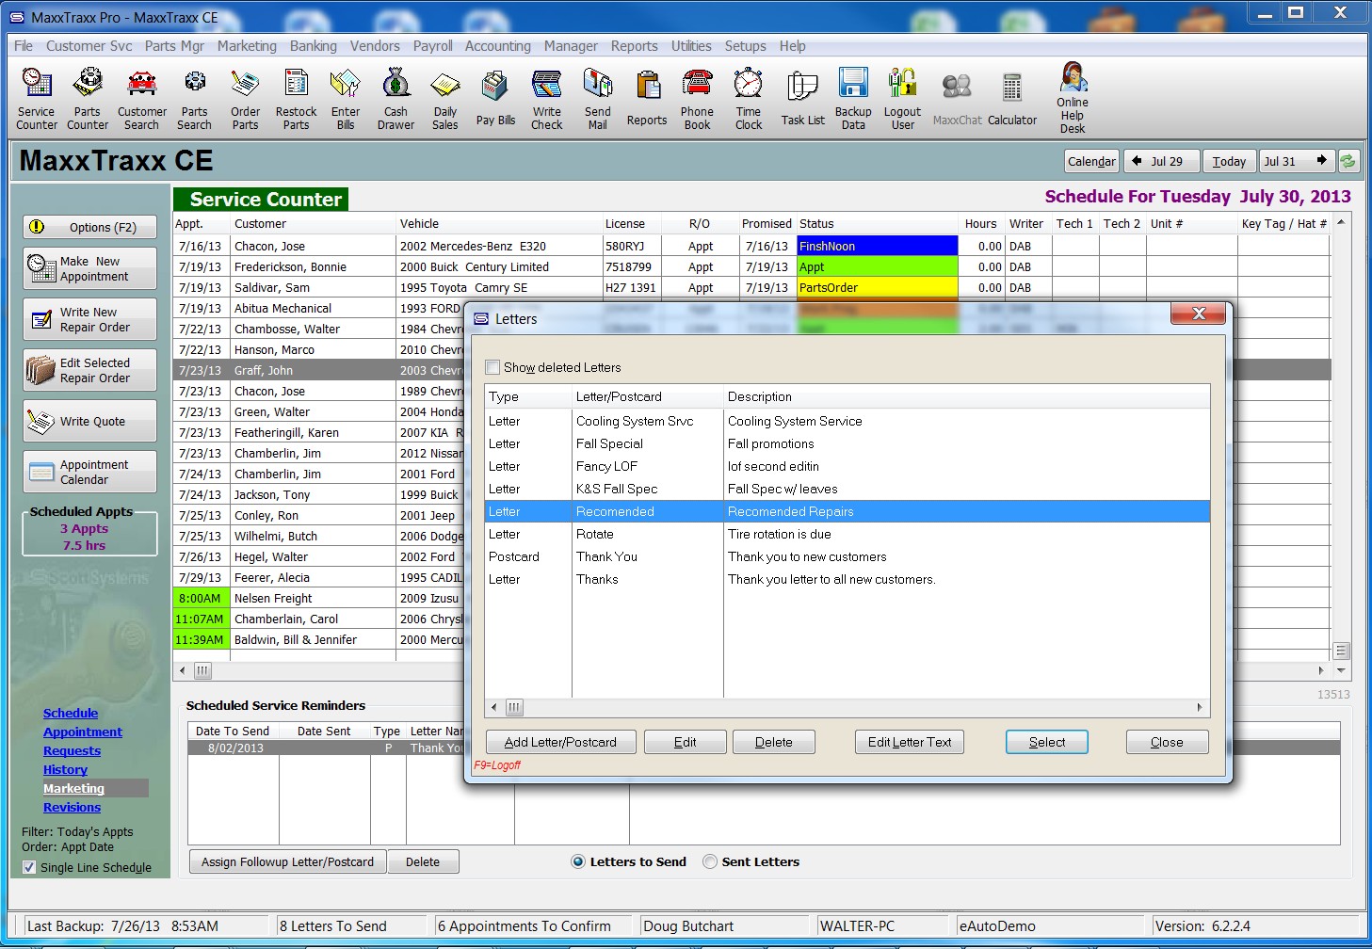Click the blue FinshNoon status cell
The width and height of the screenshot is (1372, 949).
coord(877,246)
